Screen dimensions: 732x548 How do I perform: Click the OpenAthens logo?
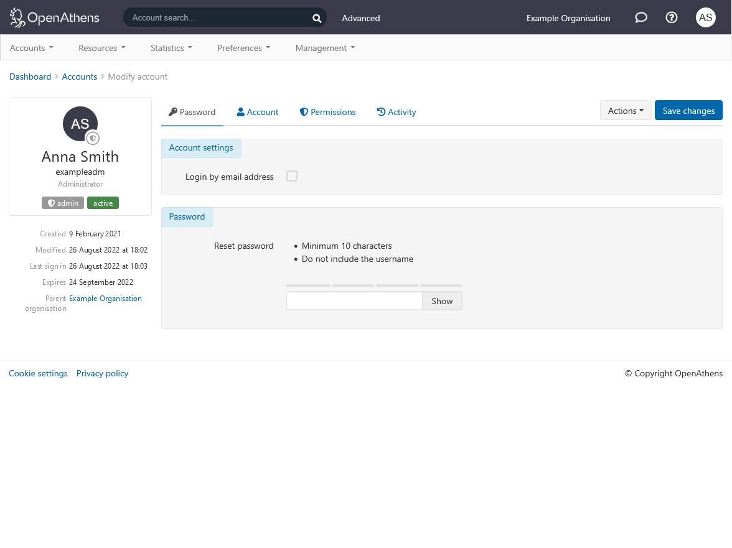55,17
